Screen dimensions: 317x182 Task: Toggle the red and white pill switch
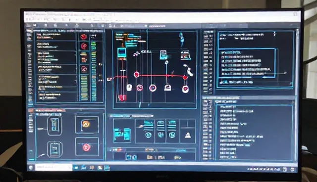[x=117, y=150]
